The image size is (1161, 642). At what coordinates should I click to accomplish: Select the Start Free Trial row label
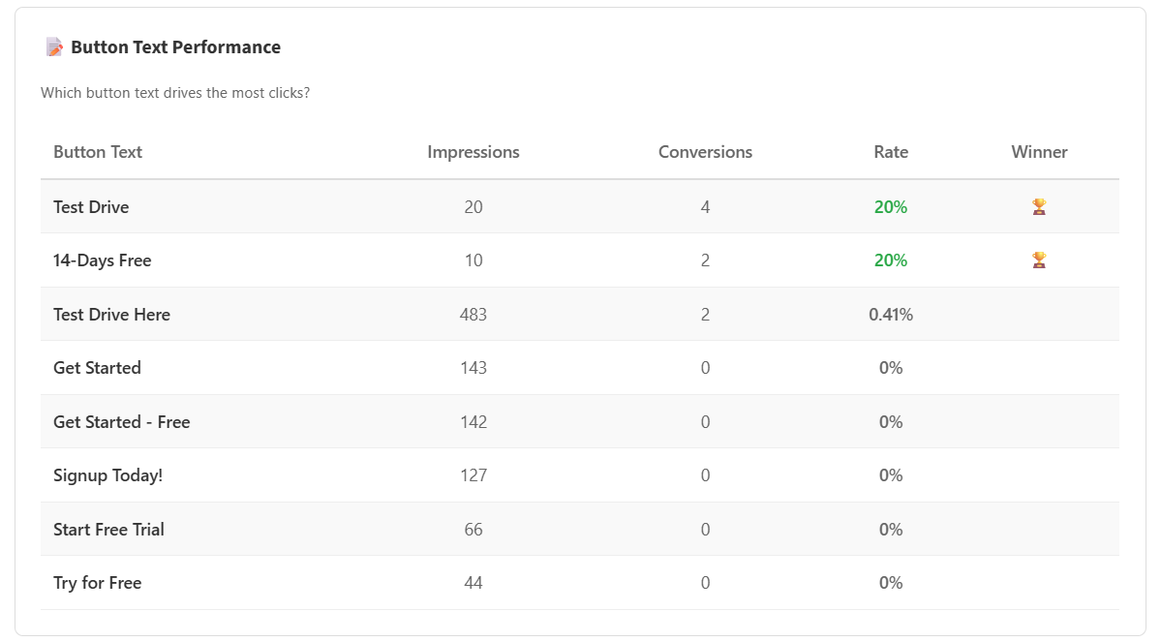pos(108,530)
